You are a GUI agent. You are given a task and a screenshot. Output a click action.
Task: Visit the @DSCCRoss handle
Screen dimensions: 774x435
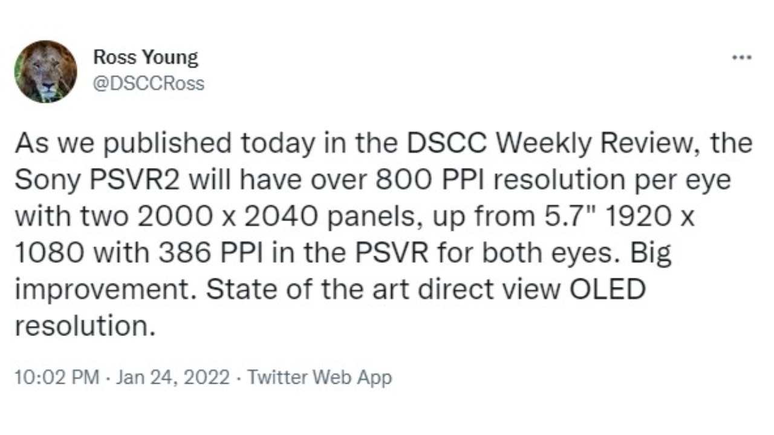[149, 83]
